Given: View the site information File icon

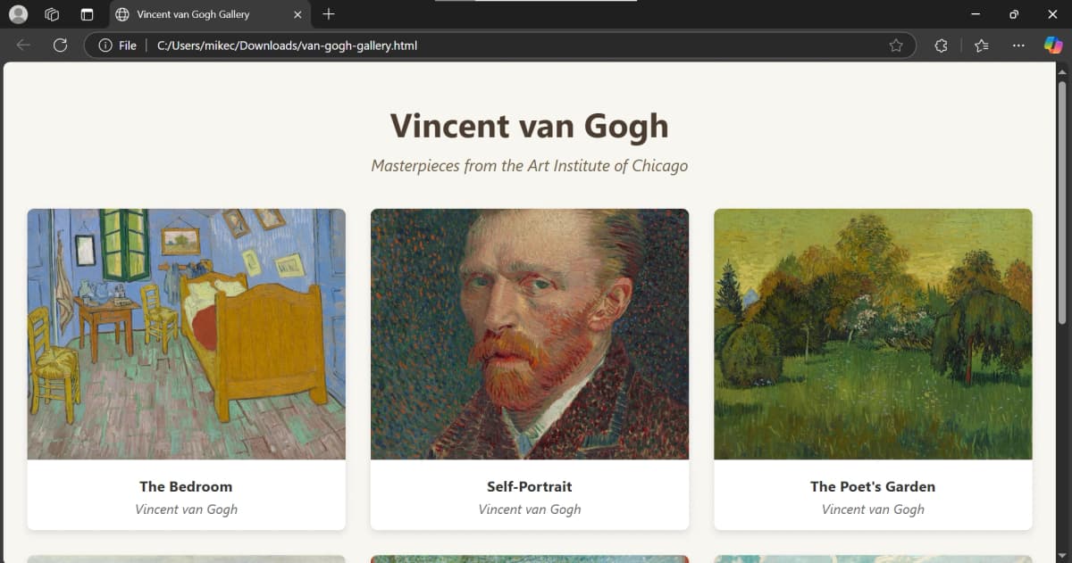Looking at the screenshot, I should tap(118, 46).
